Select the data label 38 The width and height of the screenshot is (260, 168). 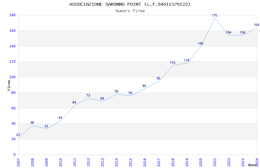tap(32, 123)
